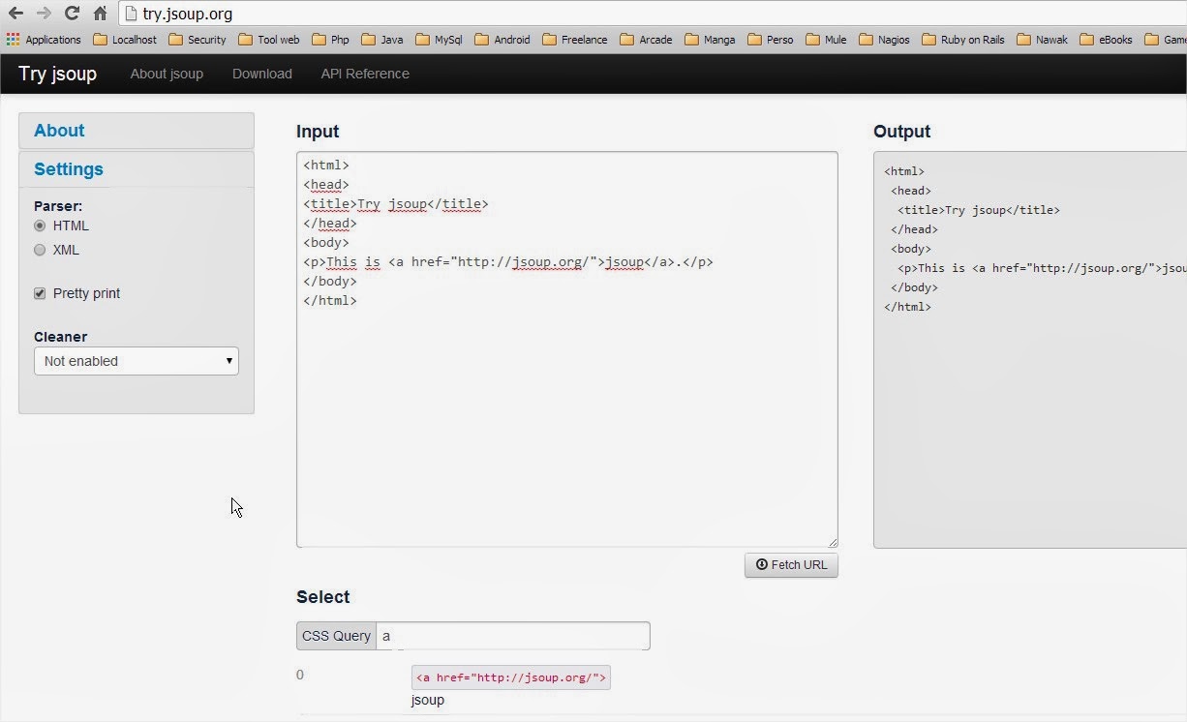Select the XML parser radio button
This screenshot has width=1187, height=722.
point(40,250)
